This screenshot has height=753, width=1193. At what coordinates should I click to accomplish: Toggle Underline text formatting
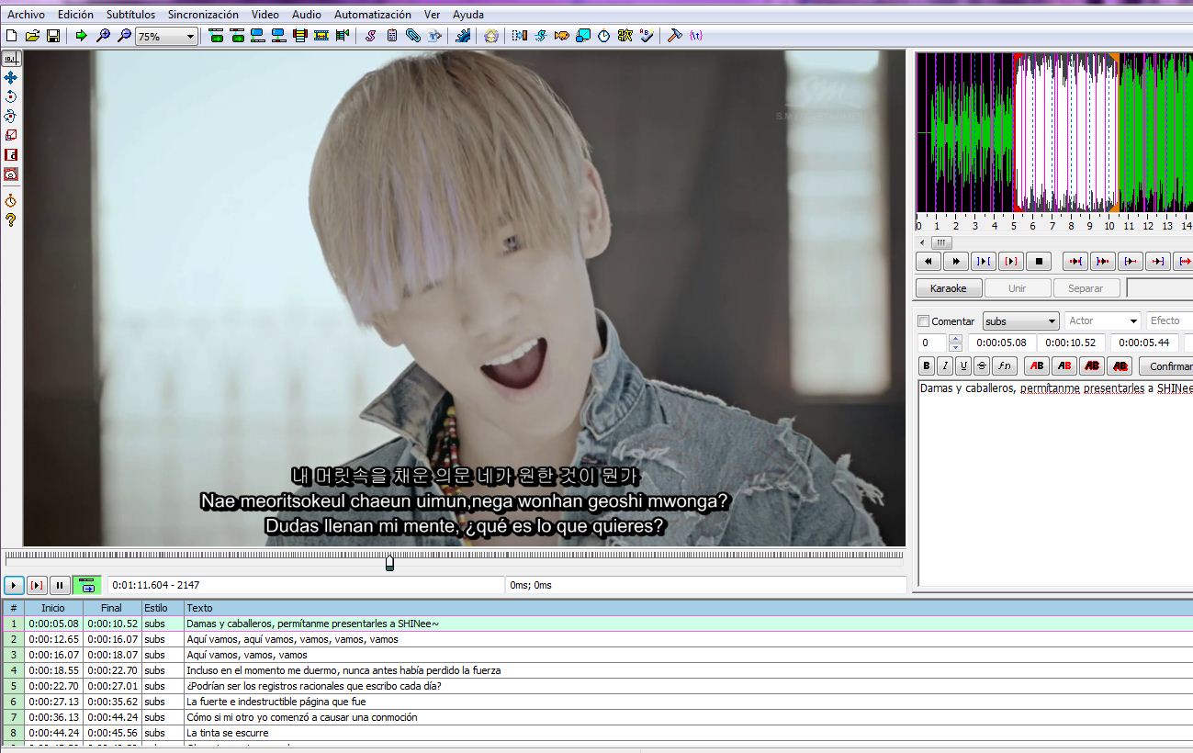coord(963,365)
